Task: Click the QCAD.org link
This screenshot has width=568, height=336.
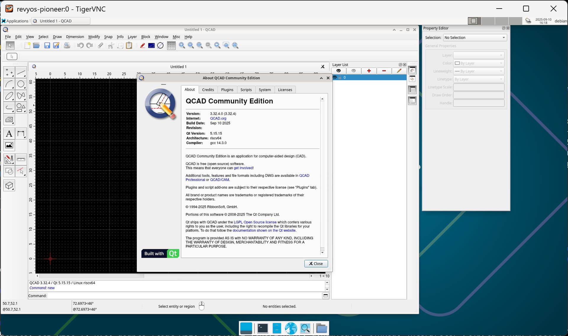Action: pyautogui.click(x=218, y=118)
